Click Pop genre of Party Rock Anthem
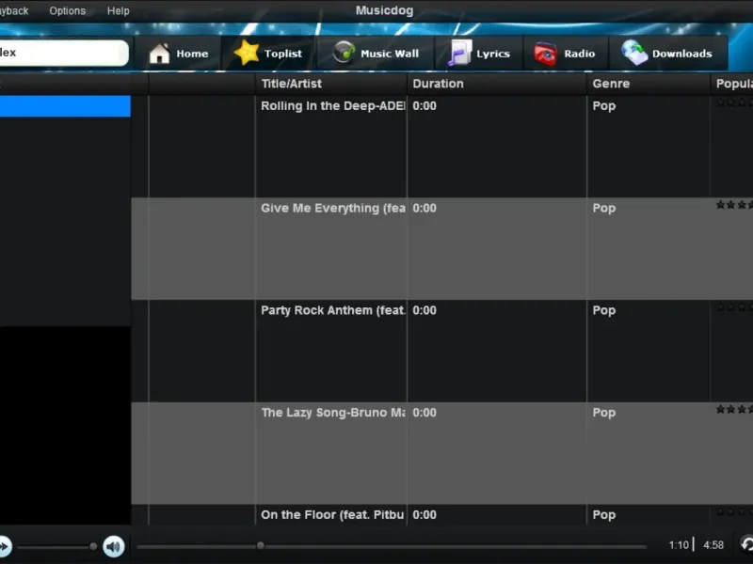Viewport: 753px width, 564px height. 604,310
